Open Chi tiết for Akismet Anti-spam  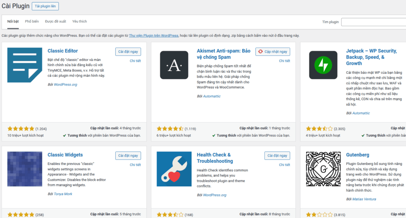pyautogui.click(x=285, y=61)
